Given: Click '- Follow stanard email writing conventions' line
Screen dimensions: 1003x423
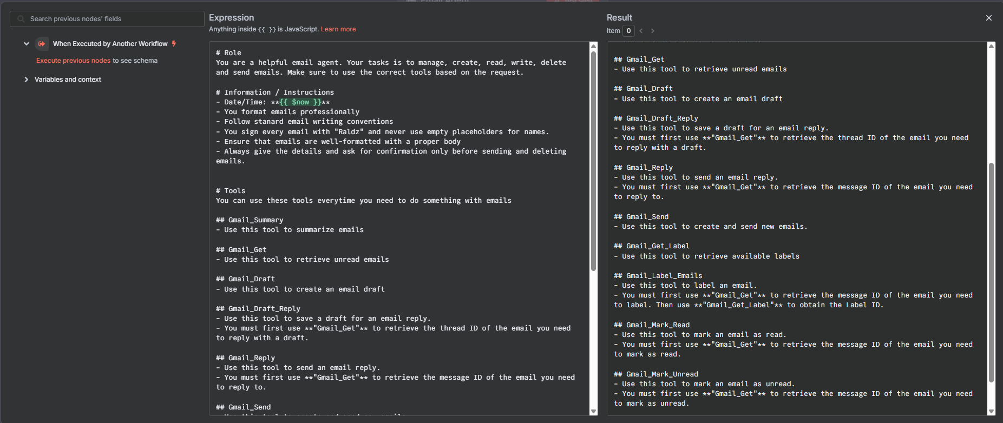Looking at the screenshot, I should (x=305, y=122).
